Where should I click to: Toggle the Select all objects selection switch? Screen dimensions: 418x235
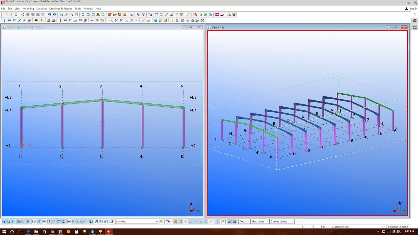pyautogui.click(x=4, y=221)
